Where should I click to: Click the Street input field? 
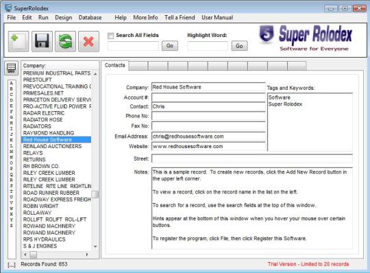point(252,158)
